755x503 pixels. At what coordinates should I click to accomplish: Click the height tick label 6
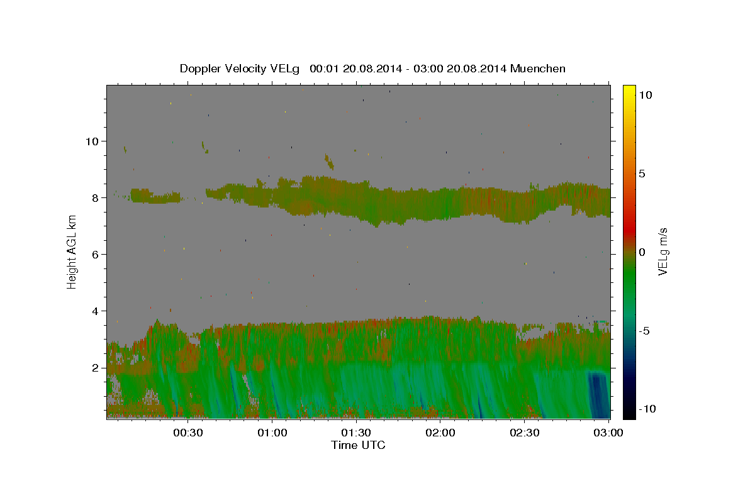96,255
